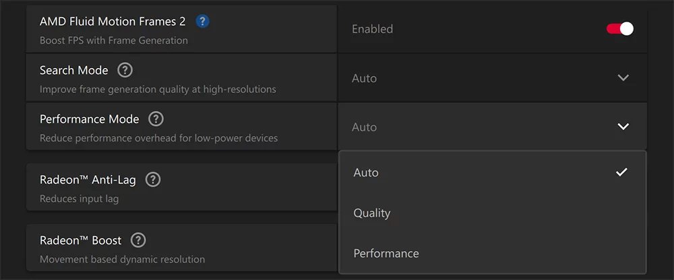Image resolution: width=674 pixels, height=280 pixels.
Task: Pick Performance from the dropdown list
Action: click(x=386, y=254)
